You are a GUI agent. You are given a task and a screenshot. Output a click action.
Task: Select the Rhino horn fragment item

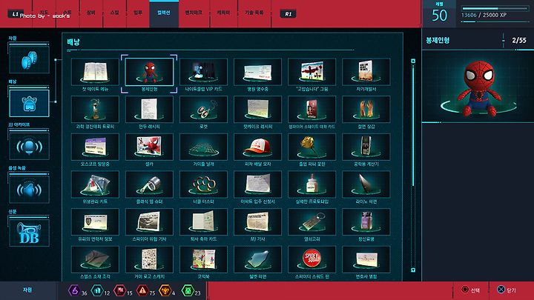click(366, 184)
